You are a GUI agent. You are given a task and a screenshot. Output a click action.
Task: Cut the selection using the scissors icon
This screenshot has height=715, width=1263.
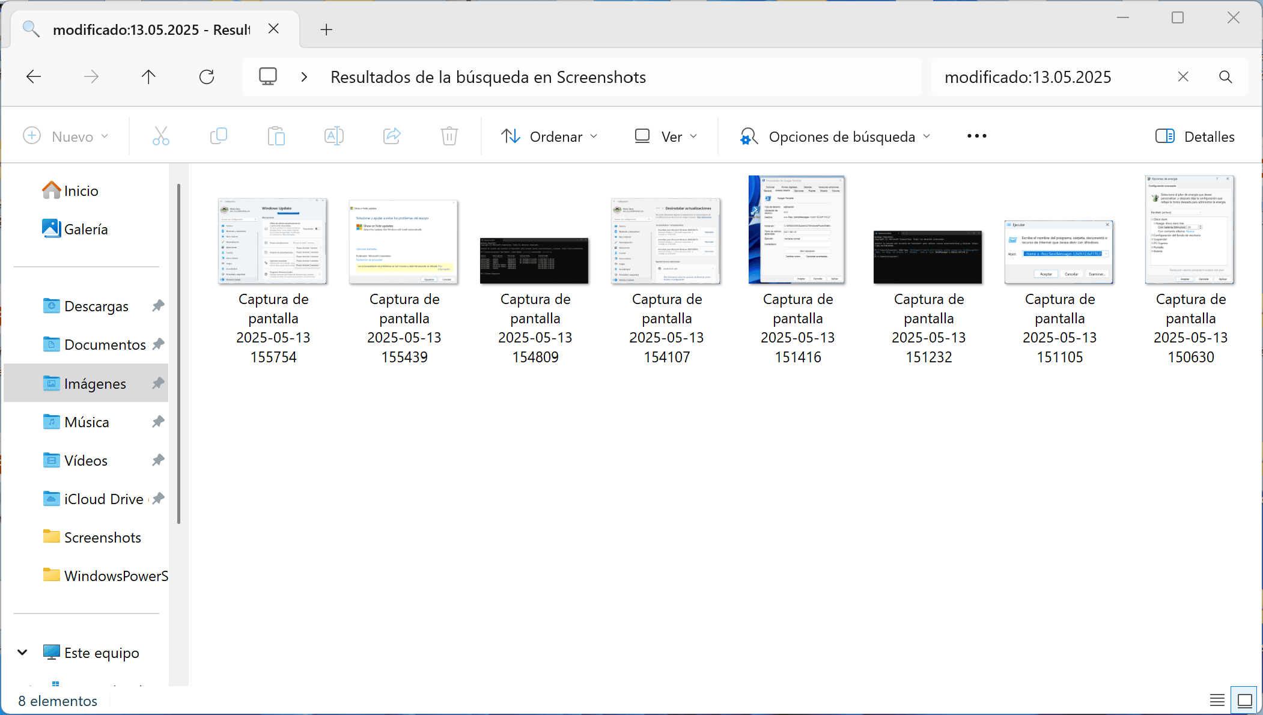pyautogui.click(x=161, y=136)
